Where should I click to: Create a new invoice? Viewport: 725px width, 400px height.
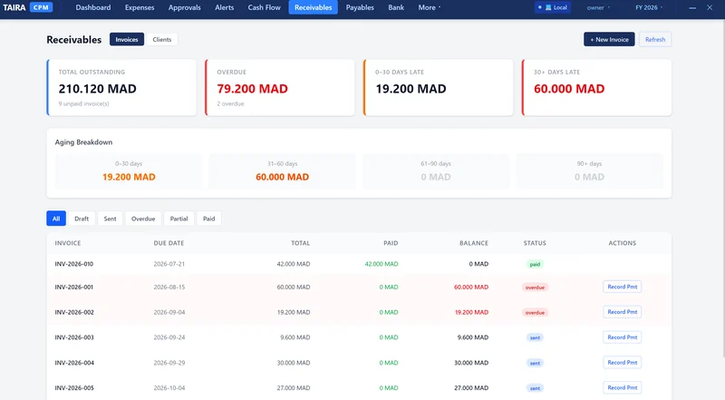[609, 39]
